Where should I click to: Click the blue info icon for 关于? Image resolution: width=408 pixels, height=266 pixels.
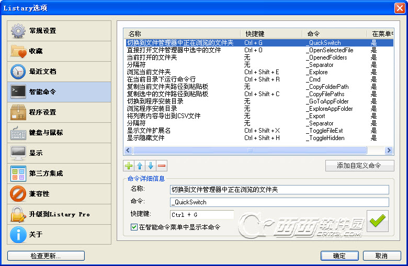click(x=18, y=235)
